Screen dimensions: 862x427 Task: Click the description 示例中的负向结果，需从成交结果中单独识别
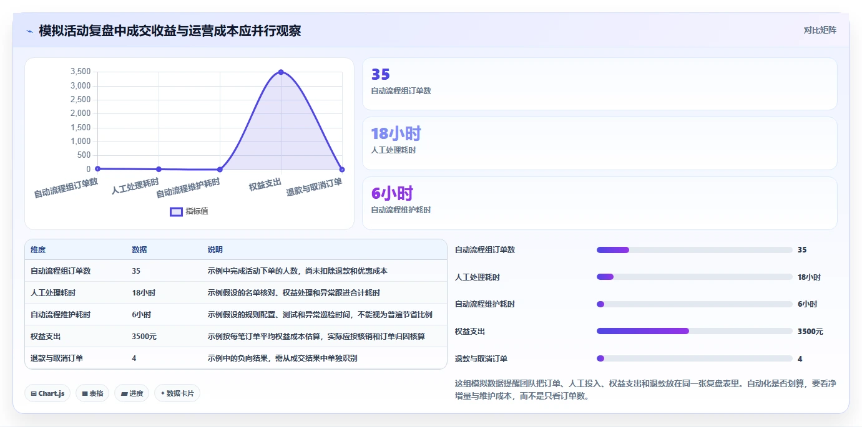[x=283, y=358]
